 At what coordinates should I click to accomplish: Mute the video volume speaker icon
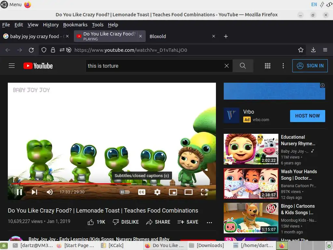pos(50,192)
